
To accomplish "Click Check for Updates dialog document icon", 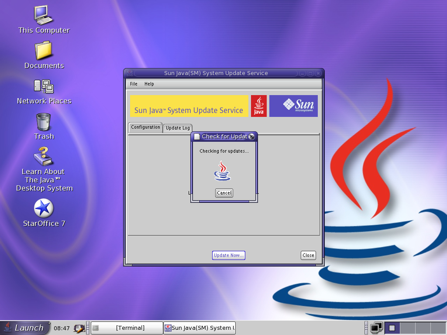I will pyautogui.click(x=197, y=137).
